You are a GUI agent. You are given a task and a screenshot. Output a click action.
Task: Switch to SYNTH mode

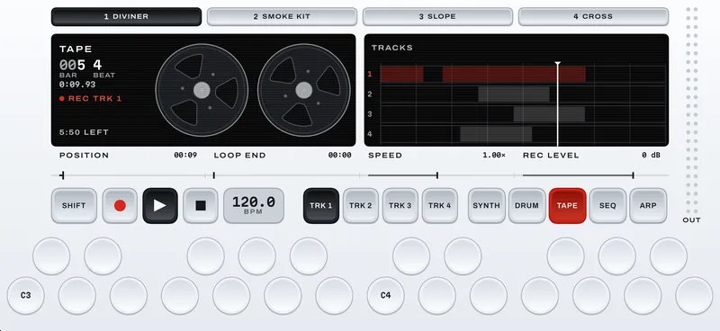486,206
